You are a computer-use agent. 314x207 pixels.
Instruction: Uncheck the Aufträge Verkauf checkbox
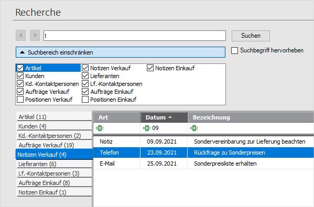(x=20, y=92)
